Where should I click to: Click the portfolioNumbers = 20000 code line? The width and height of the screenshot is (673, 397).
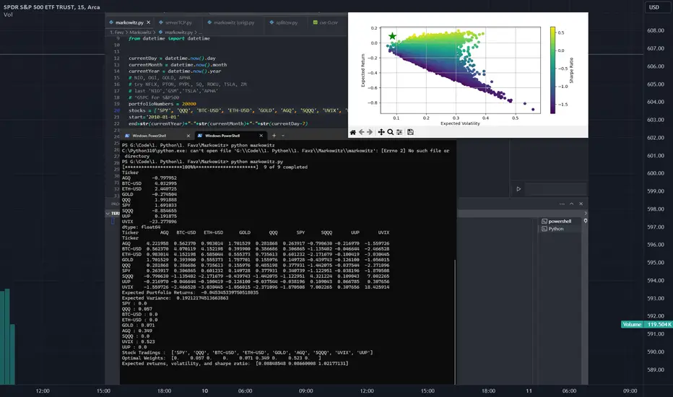coord(162,104)
